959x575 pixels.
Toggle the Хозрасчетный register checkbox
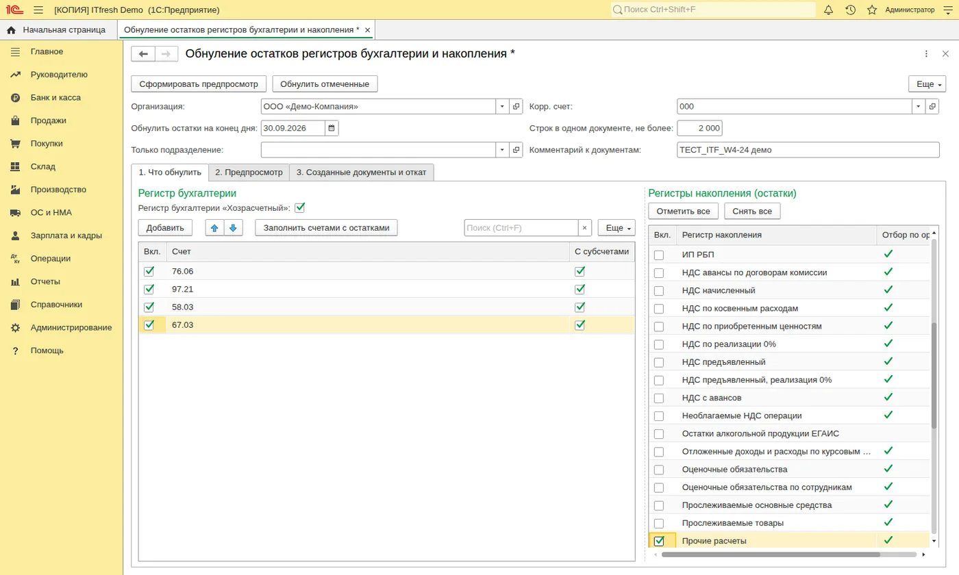click(299, 207)
